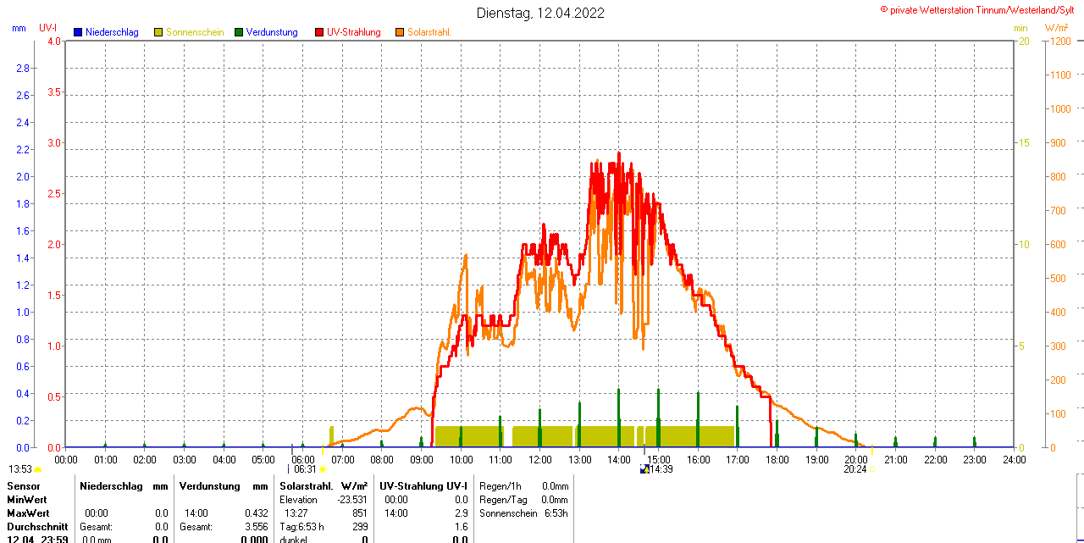Click the green Verdunstung legend swatch
This screenshot has height=543, width=1084.
[239, 32]
